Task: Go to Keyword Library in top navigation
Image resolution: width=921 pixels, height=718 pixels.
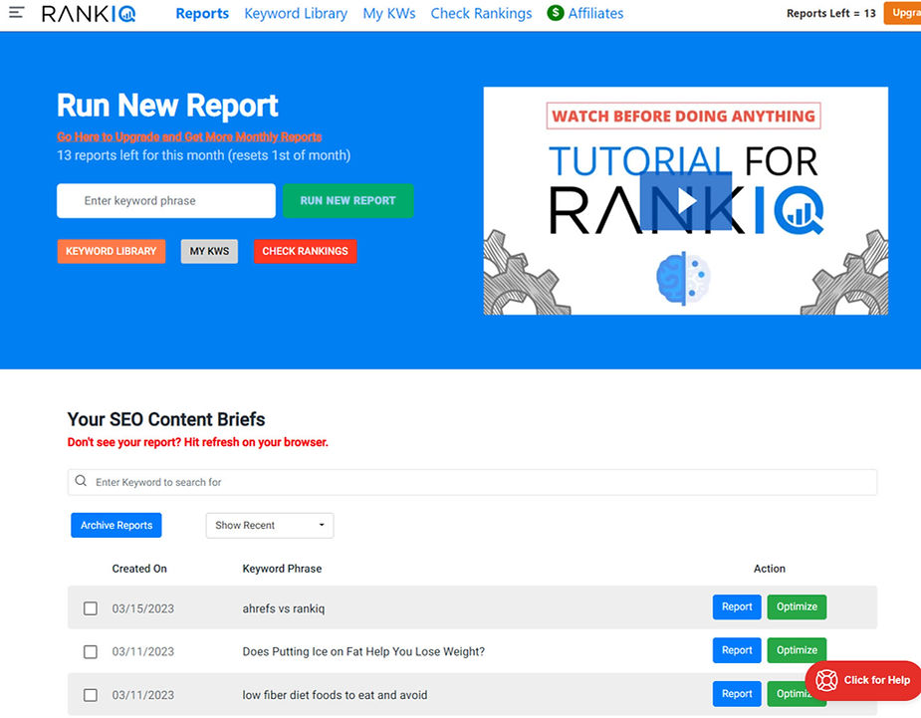Action: coord(296,14)
